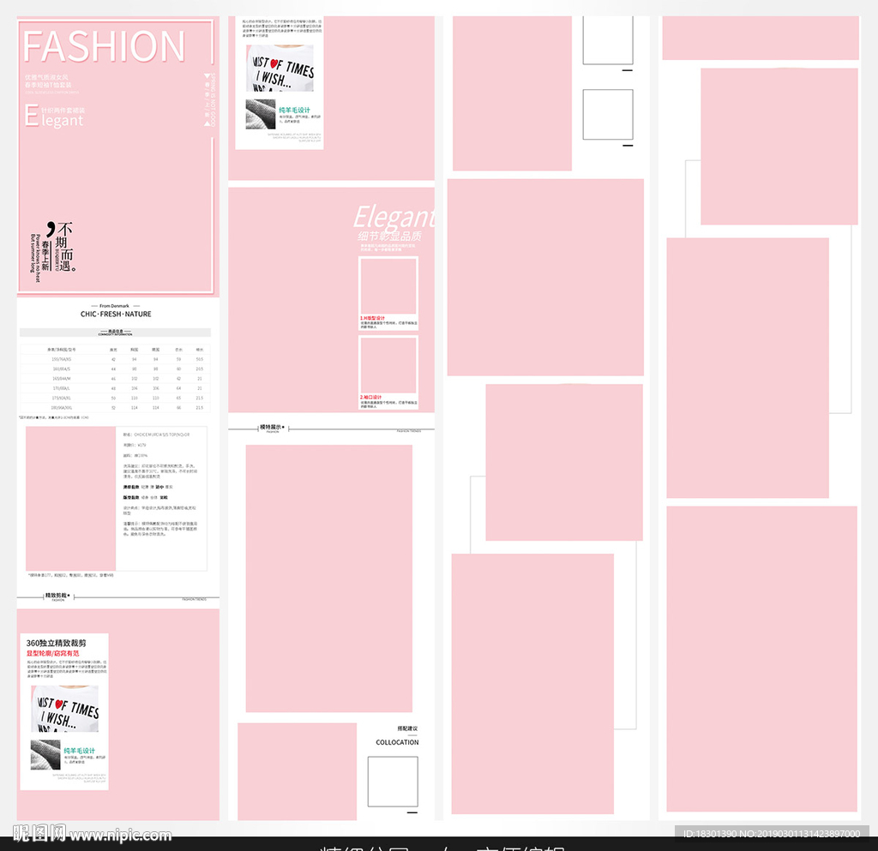This screenshot has width=878, height=851.
Task: Click the Elegant italic heading in the detail section
Action: 393,217
